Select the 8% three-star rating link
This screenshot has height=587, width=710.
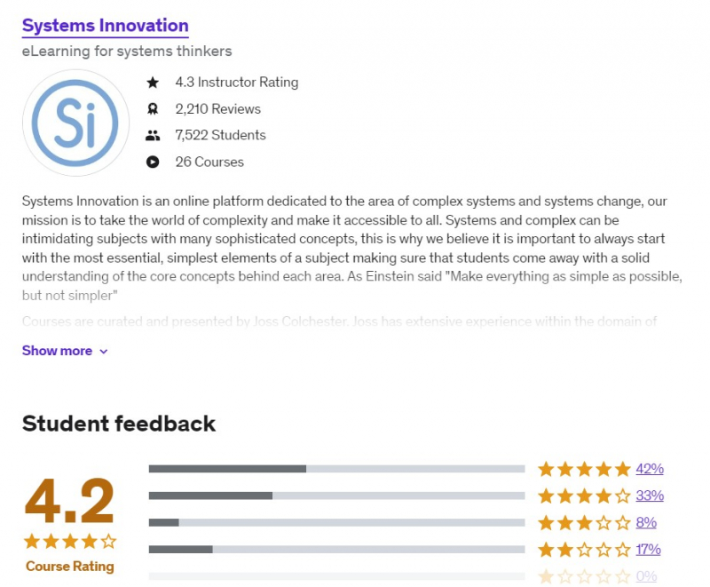(x=646, y=522)
